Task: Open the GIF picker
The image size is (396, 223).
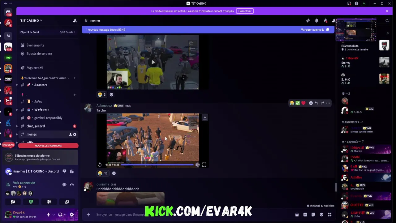Action: pyautogui.click(x=305, y=215)
